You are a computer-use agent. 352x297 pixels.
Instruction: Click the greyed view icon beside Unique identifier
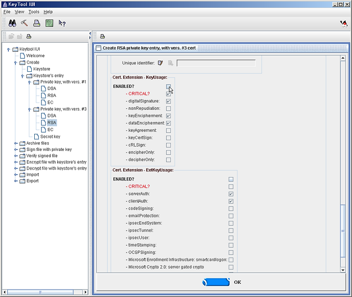(171, 63)
